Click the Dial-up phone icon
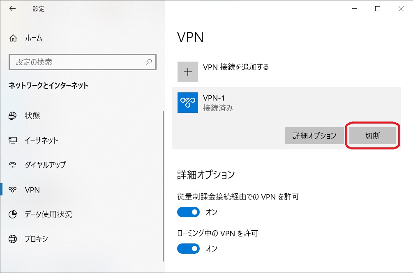The height and width of the screenshot is (273, 413). click(x=12, y=165)
